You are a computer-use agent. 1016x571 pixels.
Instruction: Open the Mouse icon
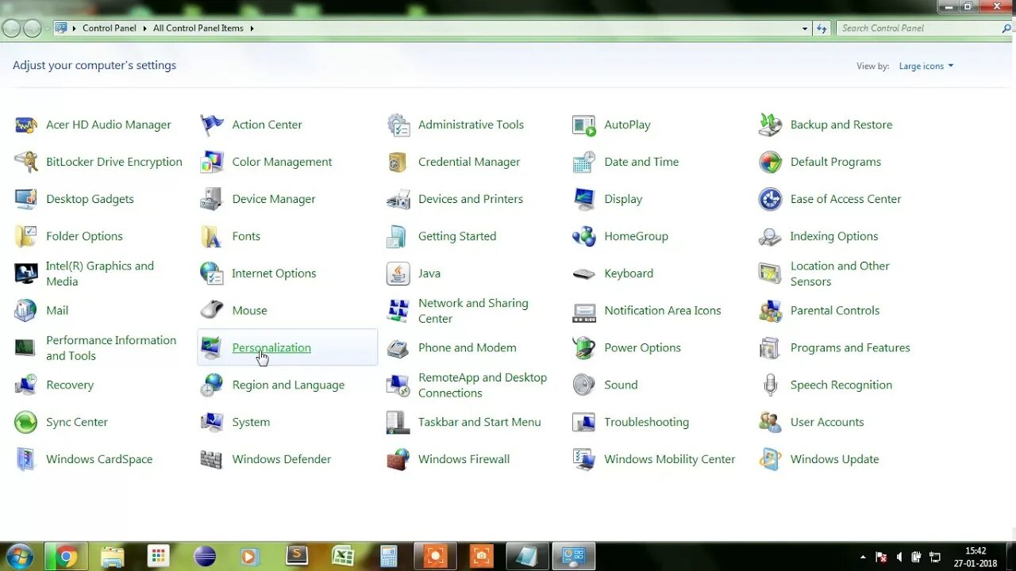[x=212, y=310]
